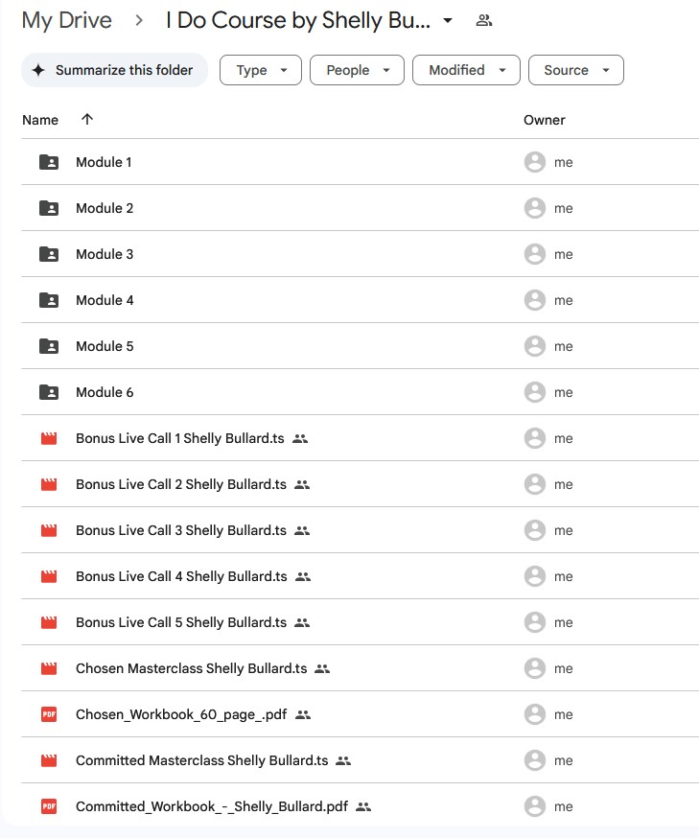
Task: Click the Module 3 shared folder icon
Action: tap(49, 254)
